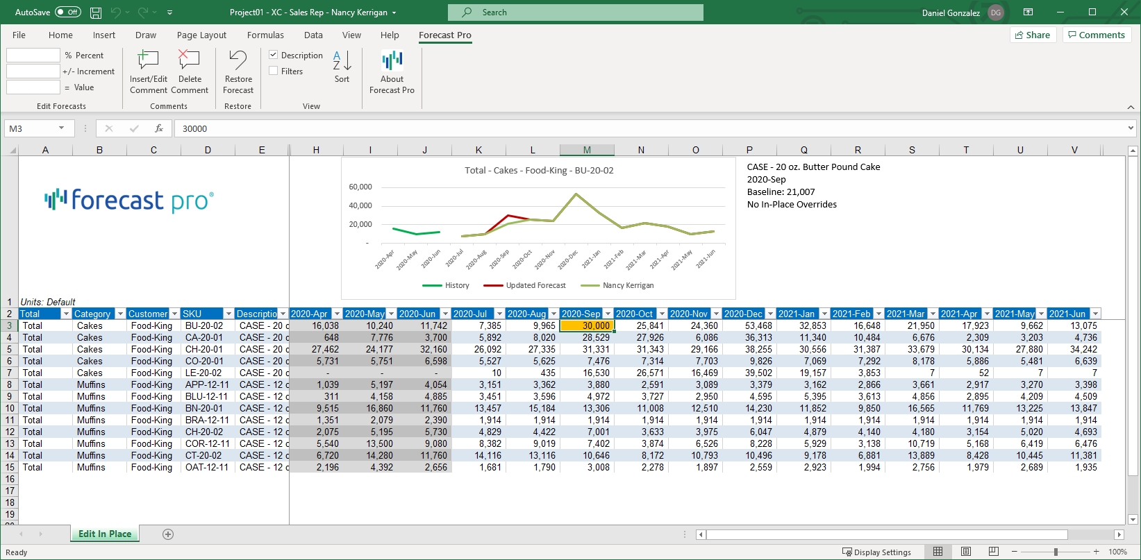Click the Delete Comment icon
Image resolution: width=1141 pixels, height=560 pixels.
(189, 60)
